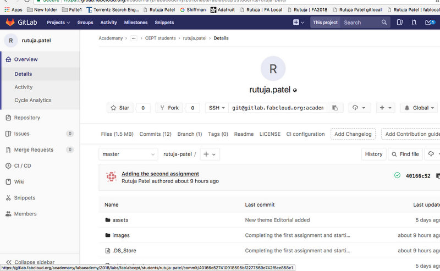Open the Tags (0) link
Image resolution: width=440 pixels, height=271 pixels.
tap(218, 134)
